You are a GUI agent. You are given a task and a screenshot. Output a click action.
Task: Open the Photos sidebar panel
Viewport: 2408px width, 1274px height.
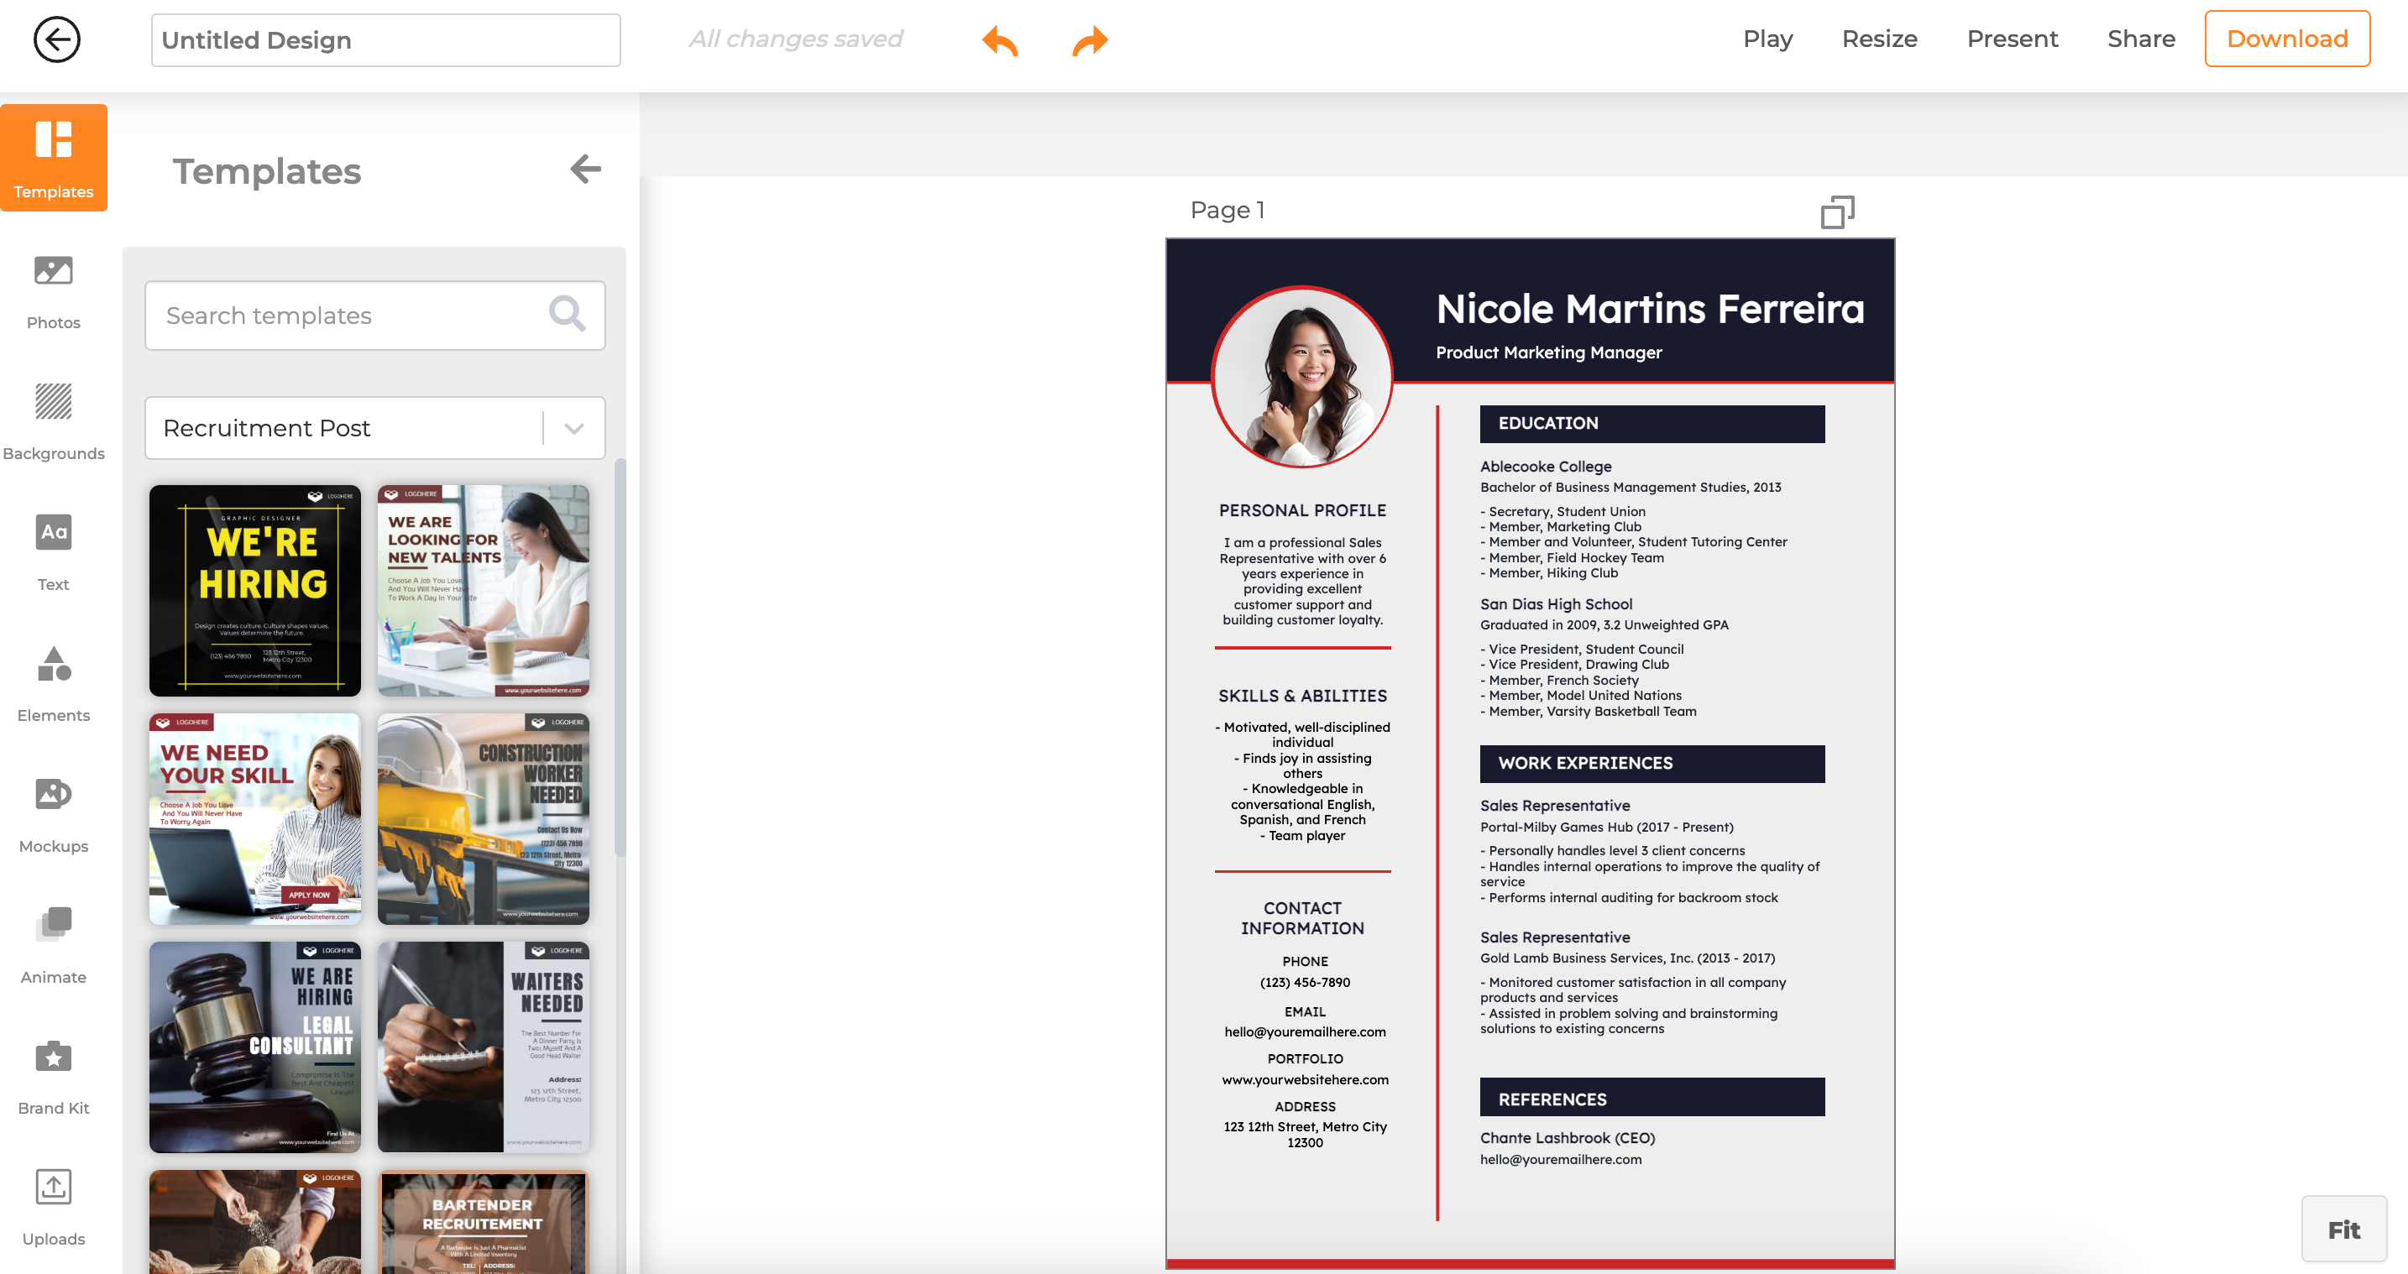[x=53, y=290]
